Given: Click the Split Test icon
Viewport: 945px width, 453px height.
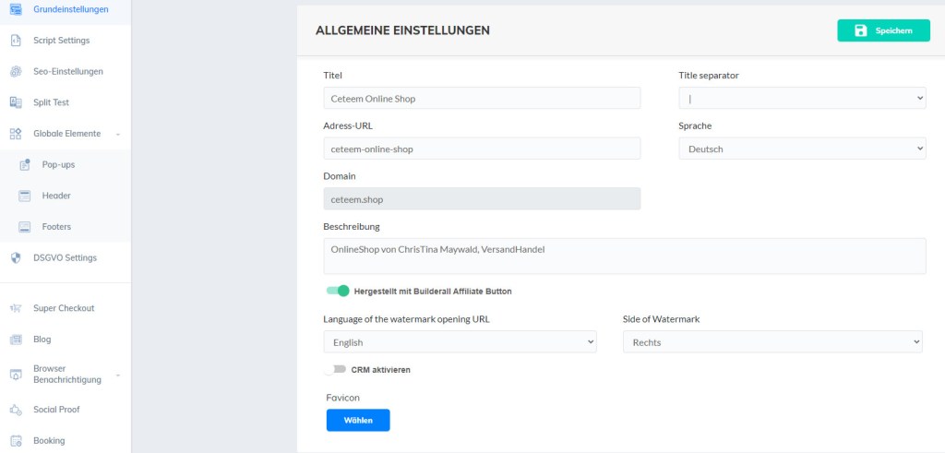Looking at the screenshot, I should [16, 102].
